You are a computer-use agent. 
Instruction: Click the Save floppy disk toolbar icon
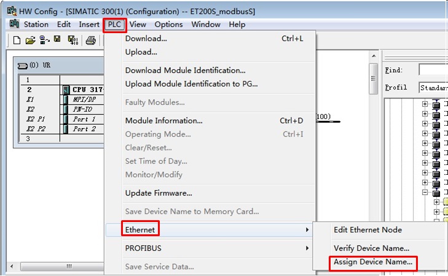point(57,40)
